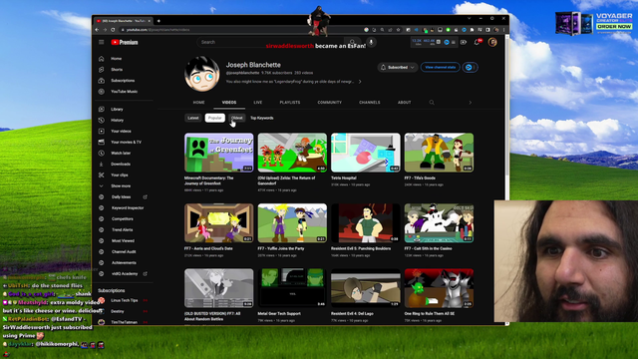Screen dimensions: 638x359
Task: Open YouTube Music icon in sidebar
Action: 102,92
